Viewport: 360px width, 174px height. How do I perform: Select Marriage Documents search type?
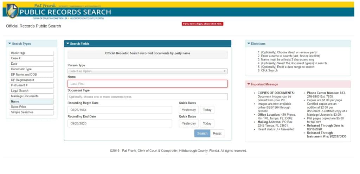tap(32, 96)
